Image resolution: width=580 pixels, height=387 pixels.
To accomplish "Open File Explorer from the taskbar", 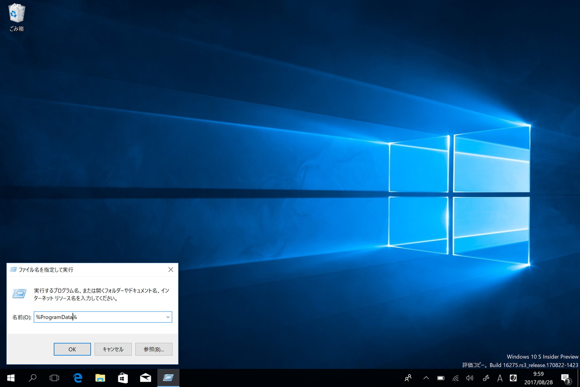I will (100, 377).
